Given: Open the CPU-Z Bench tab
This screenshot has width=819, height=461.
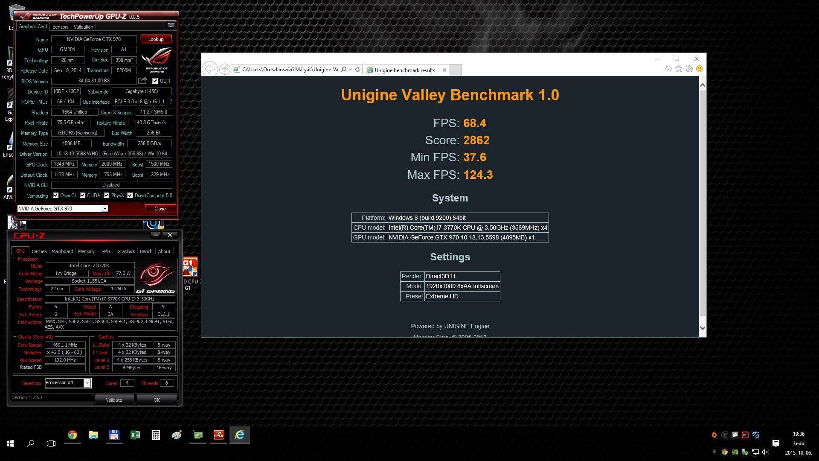Looking at the screenshot, I should pos(146,251).
